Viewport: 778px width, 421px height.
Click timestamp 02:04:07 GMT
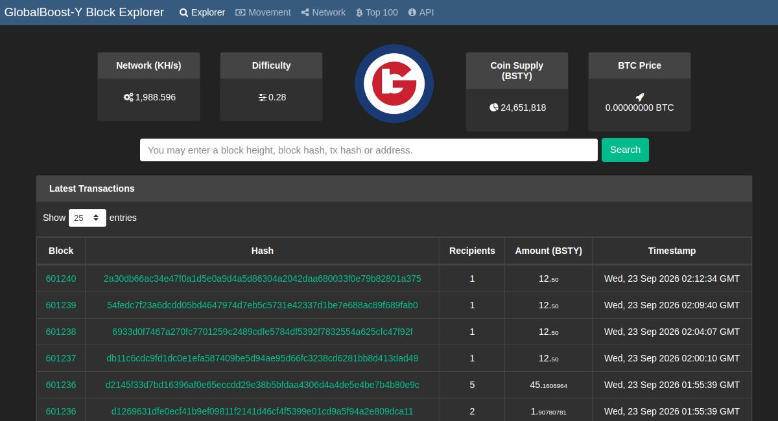(x=672, y=332)
